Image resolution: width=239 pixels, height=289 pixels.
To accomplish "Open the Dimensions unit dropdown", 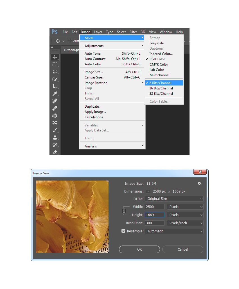I will pyautogui.click(x=148, y=191).
